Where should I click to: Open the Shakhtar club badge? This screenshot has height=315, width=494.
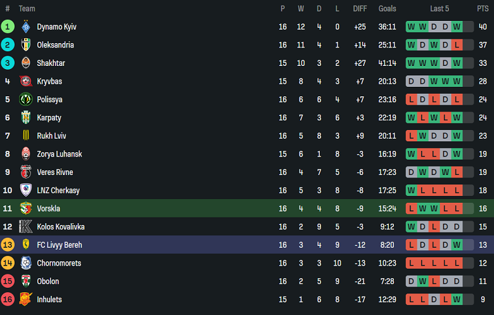(x=26, y=63)
